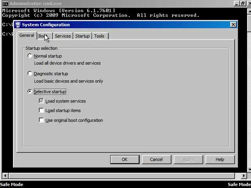Click 'Load all device drivers and services' text
251x188 pixels.
(67, 63)
